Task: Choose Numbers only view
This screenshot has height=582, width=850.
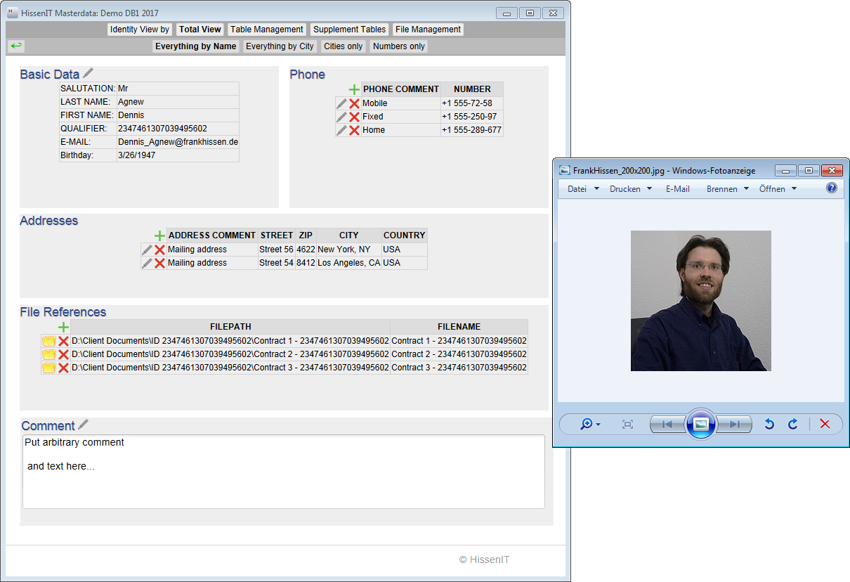Action: coord(399,46)
